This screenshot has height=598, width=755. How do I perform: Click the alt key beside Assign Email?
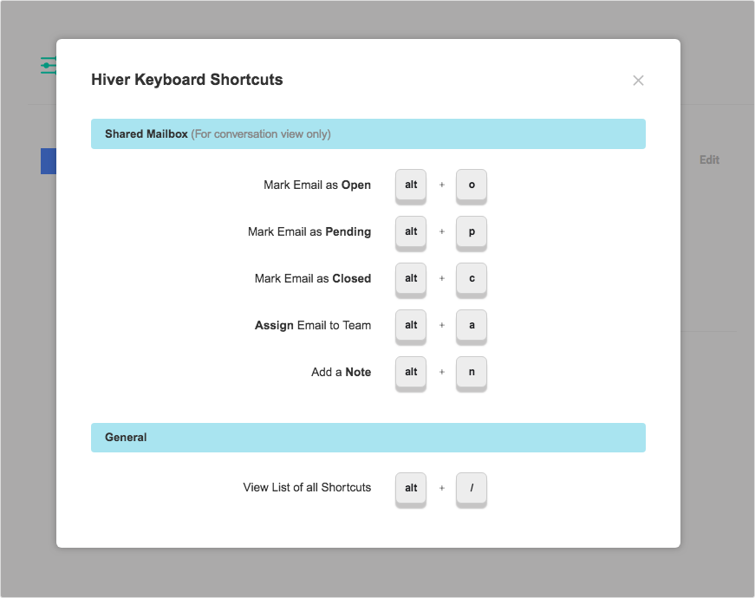point(411,326)
